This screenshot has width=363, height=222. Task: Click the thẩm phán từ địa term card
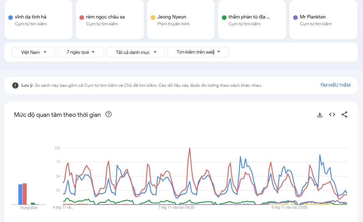point(252,20)
